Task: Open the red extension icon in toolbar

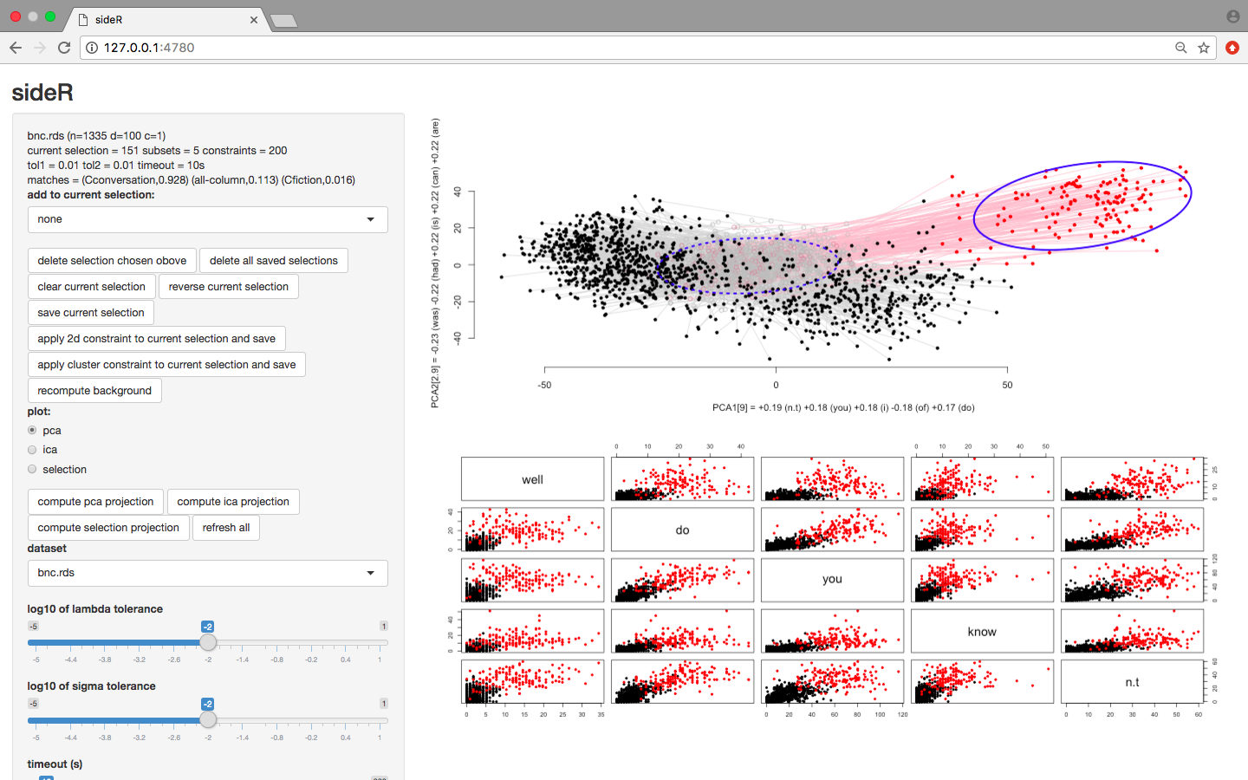Action: click(x=1232, y=48)
